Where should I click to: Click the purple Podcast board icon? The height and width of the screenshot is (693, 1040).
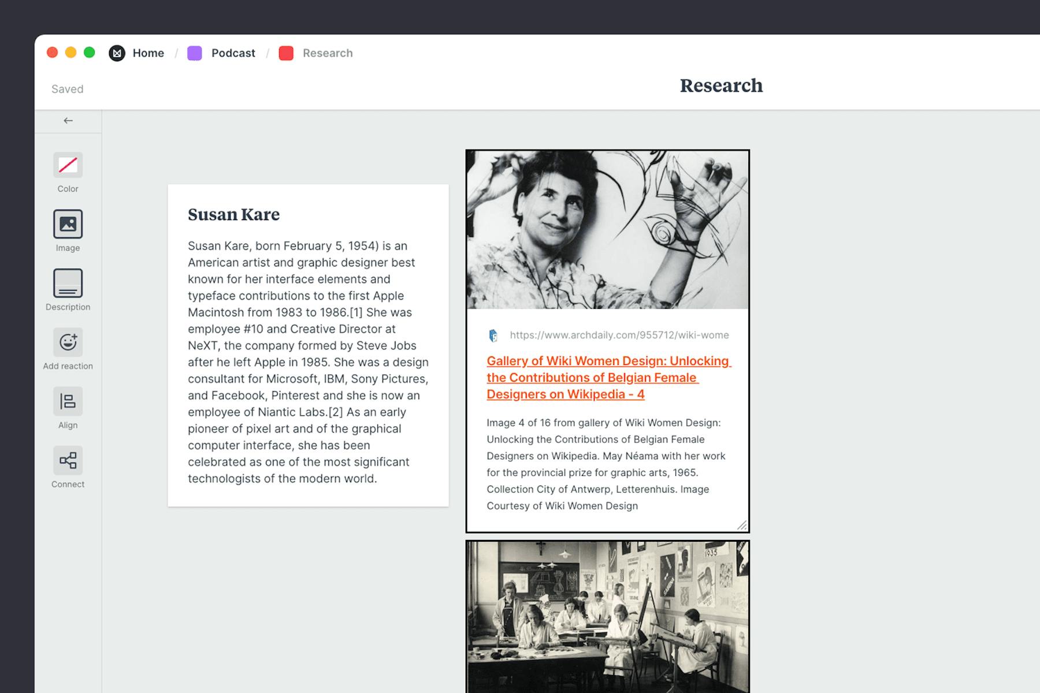tap(194, 53)
